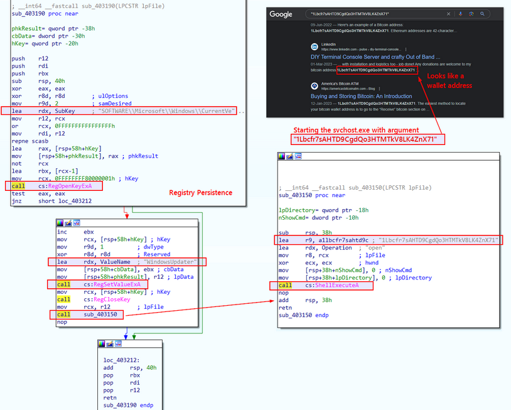Click 'sub_403150 endp' line
The image size is (511, 410).
tap(303, 315)
